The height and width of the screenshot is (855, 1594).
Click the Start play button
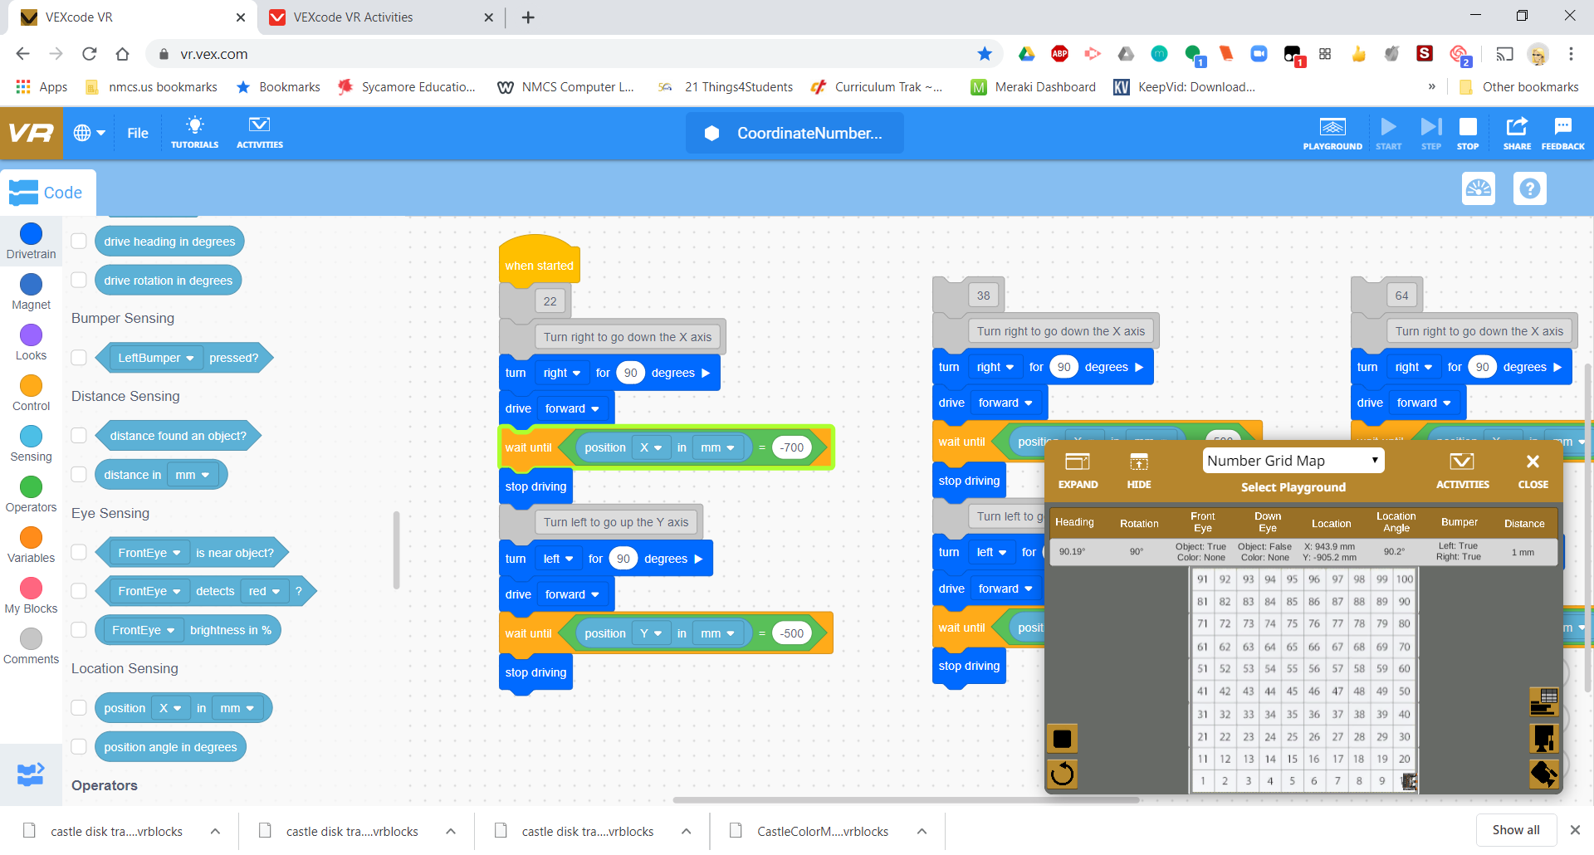tap(1388, 132)
